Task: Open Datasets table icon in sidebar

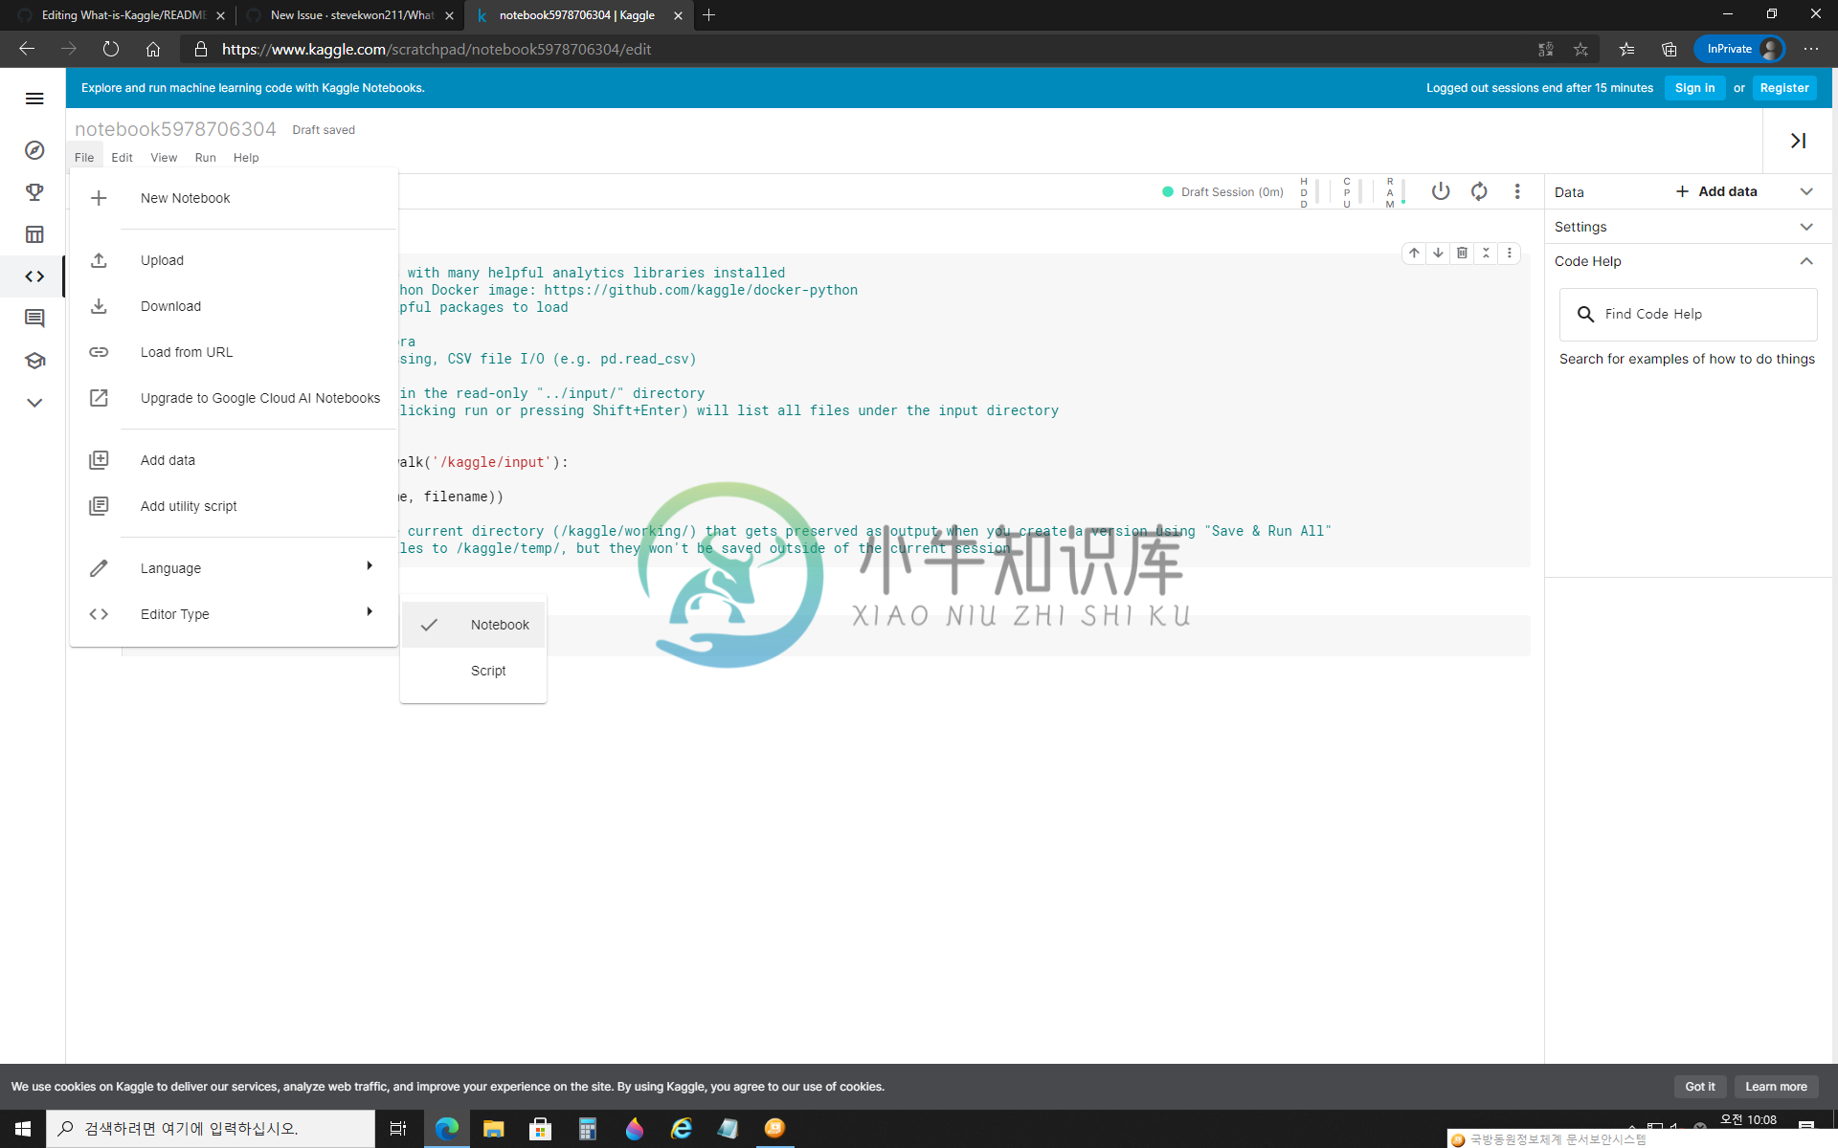Action: pos(34,234)
